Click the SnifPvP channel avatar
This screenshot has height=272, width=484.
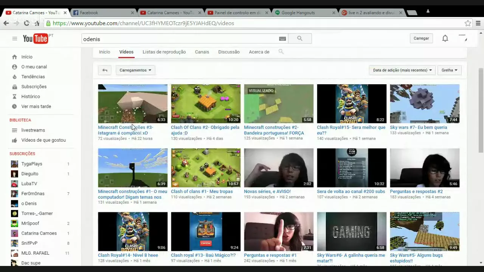(14, 243)
